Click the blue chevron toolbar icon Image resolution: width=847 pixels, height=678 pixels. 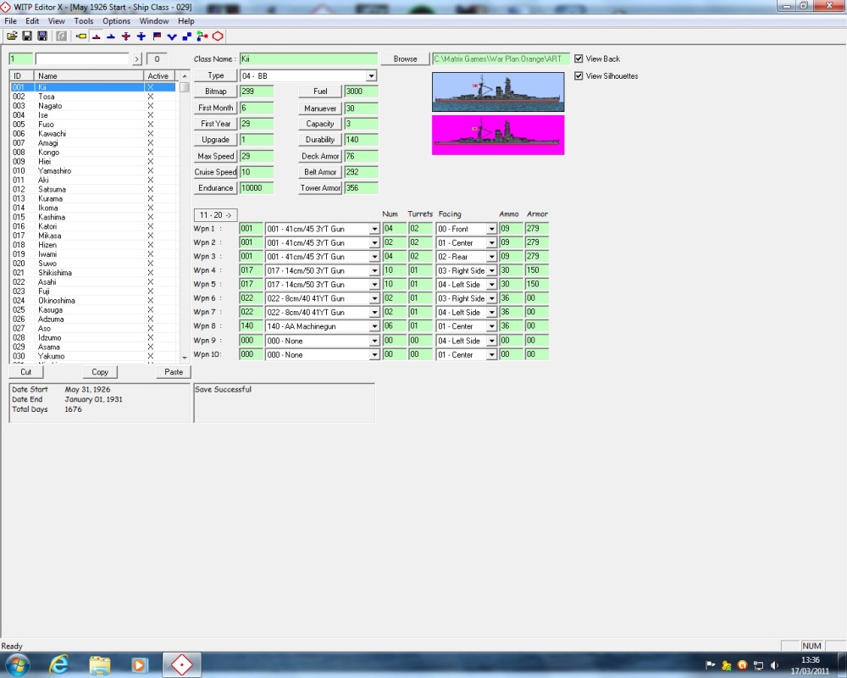(x=172, y=36)
